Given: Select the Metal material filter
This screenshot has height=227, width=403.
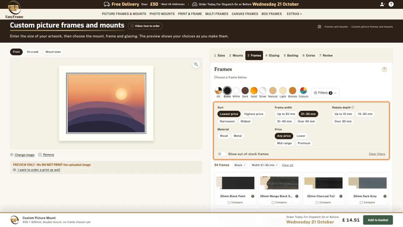Looking at the screenshot, I should [238, 136].
